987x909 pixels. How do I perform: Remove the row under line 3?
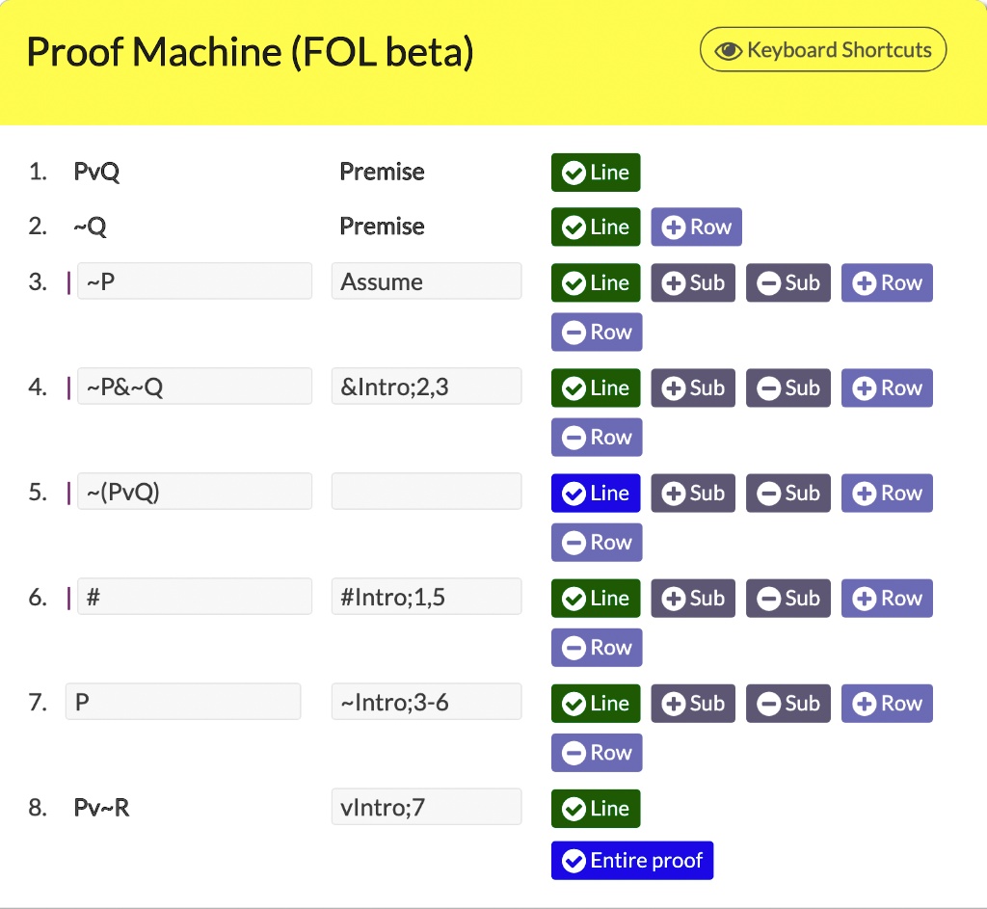(596, 332)
